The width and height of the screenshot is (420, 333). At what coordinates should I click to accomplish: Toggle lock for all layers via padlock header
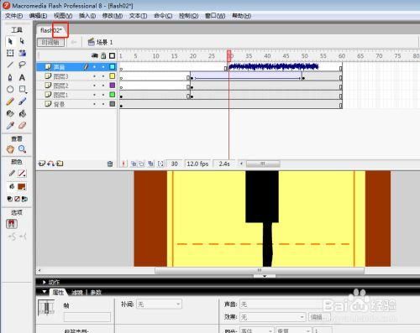103,56
